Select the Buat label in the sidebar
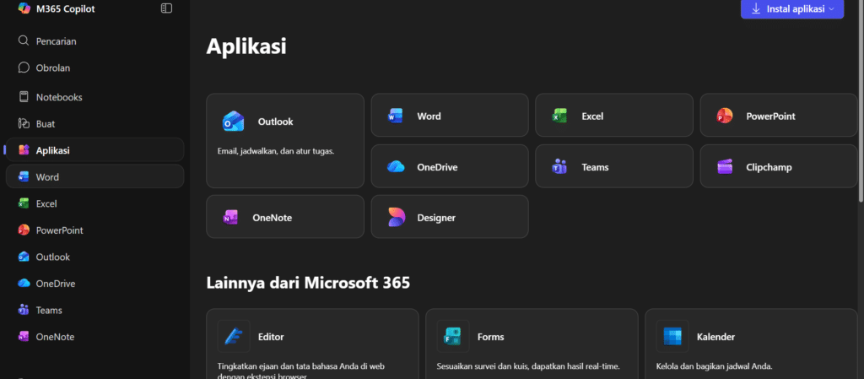The width and height of the screenshot is (864, 379). [46, 124]
